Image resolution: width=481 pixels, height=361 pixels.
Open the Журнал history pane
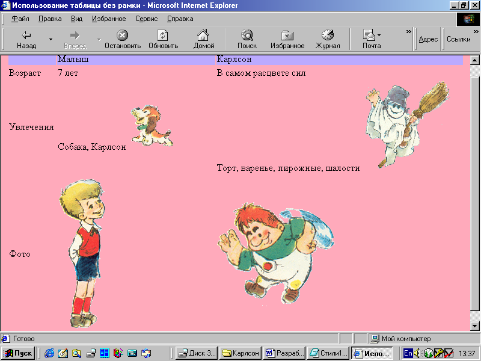point(328,39)
